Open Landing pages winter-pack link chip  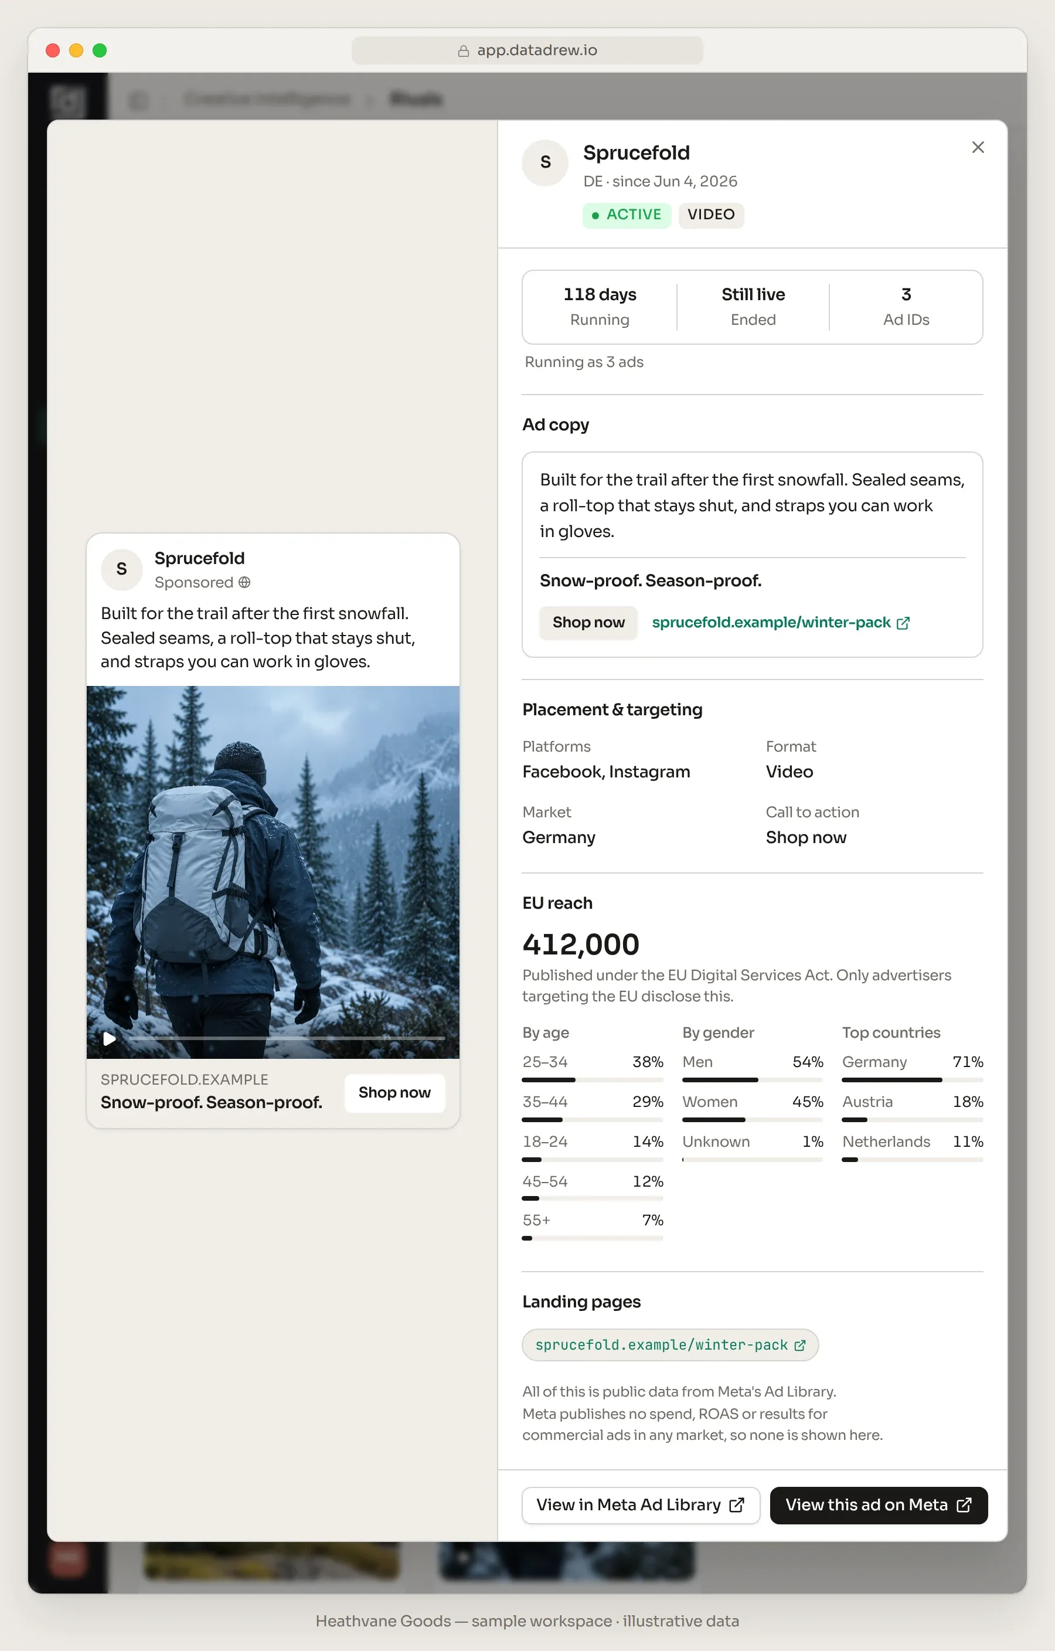[670, 1344]
